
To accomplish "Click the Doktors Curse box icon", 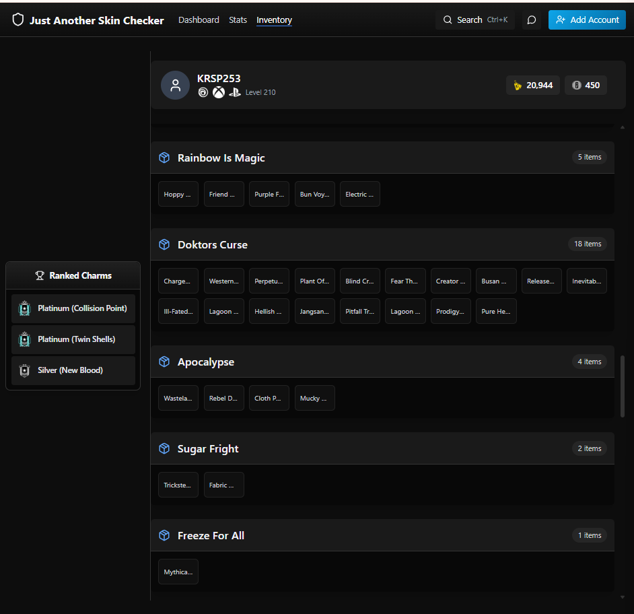I will click(164, 244).
